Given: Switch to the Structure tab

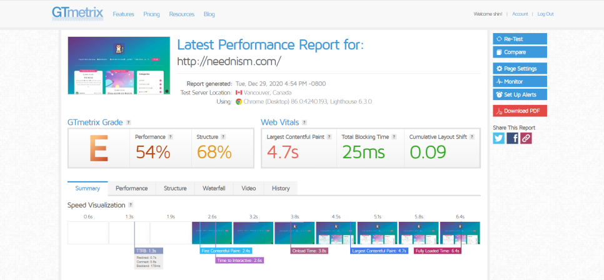Looking at the screenshot, I should (x=175, y=188).
